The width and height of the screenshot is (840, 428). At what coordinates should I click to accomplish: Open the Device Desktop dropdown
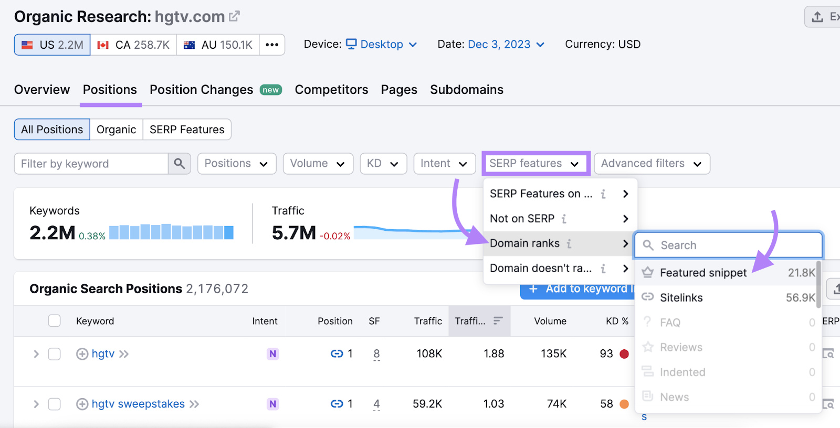(382, 45)
